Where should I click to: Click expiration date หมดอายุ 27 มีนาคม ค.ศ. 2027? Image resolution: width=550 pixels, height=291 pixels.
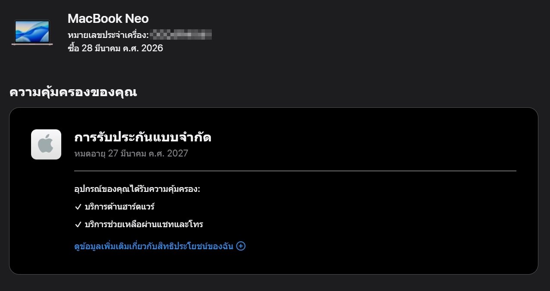click(x=131, y=153)
